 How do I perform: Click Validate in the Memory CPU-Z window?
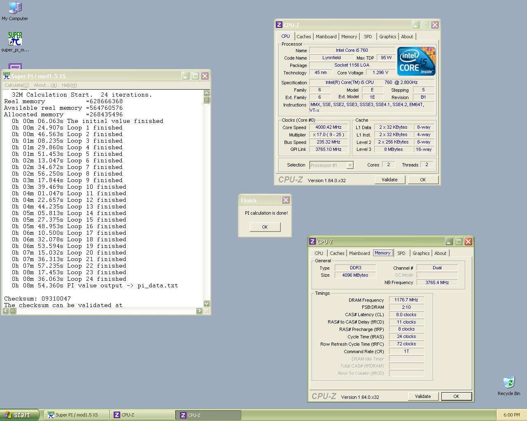pyautogui.click(x=423, y=396)
